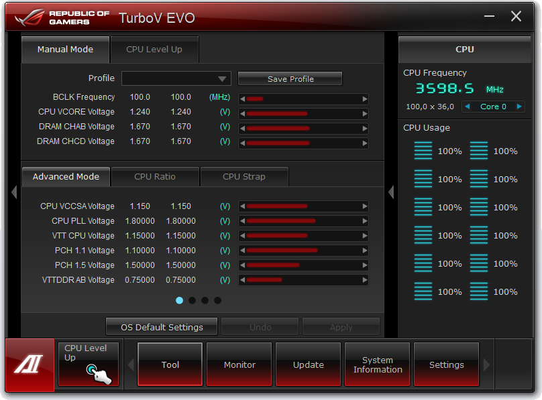The width and height of the screenshot is (542, 400).
Task: Open the Profile dropdown
Action: coord(176,78)
